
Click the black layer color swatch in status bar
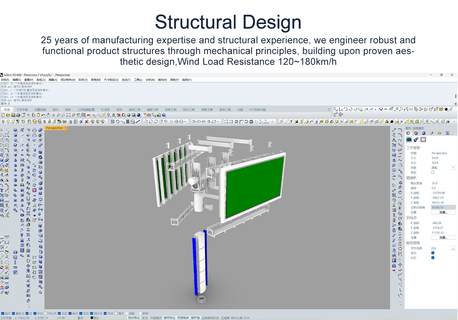[92, 318]
